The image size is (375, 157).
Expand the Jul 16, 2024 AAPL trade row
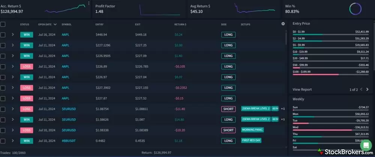[x=12, y=34]
